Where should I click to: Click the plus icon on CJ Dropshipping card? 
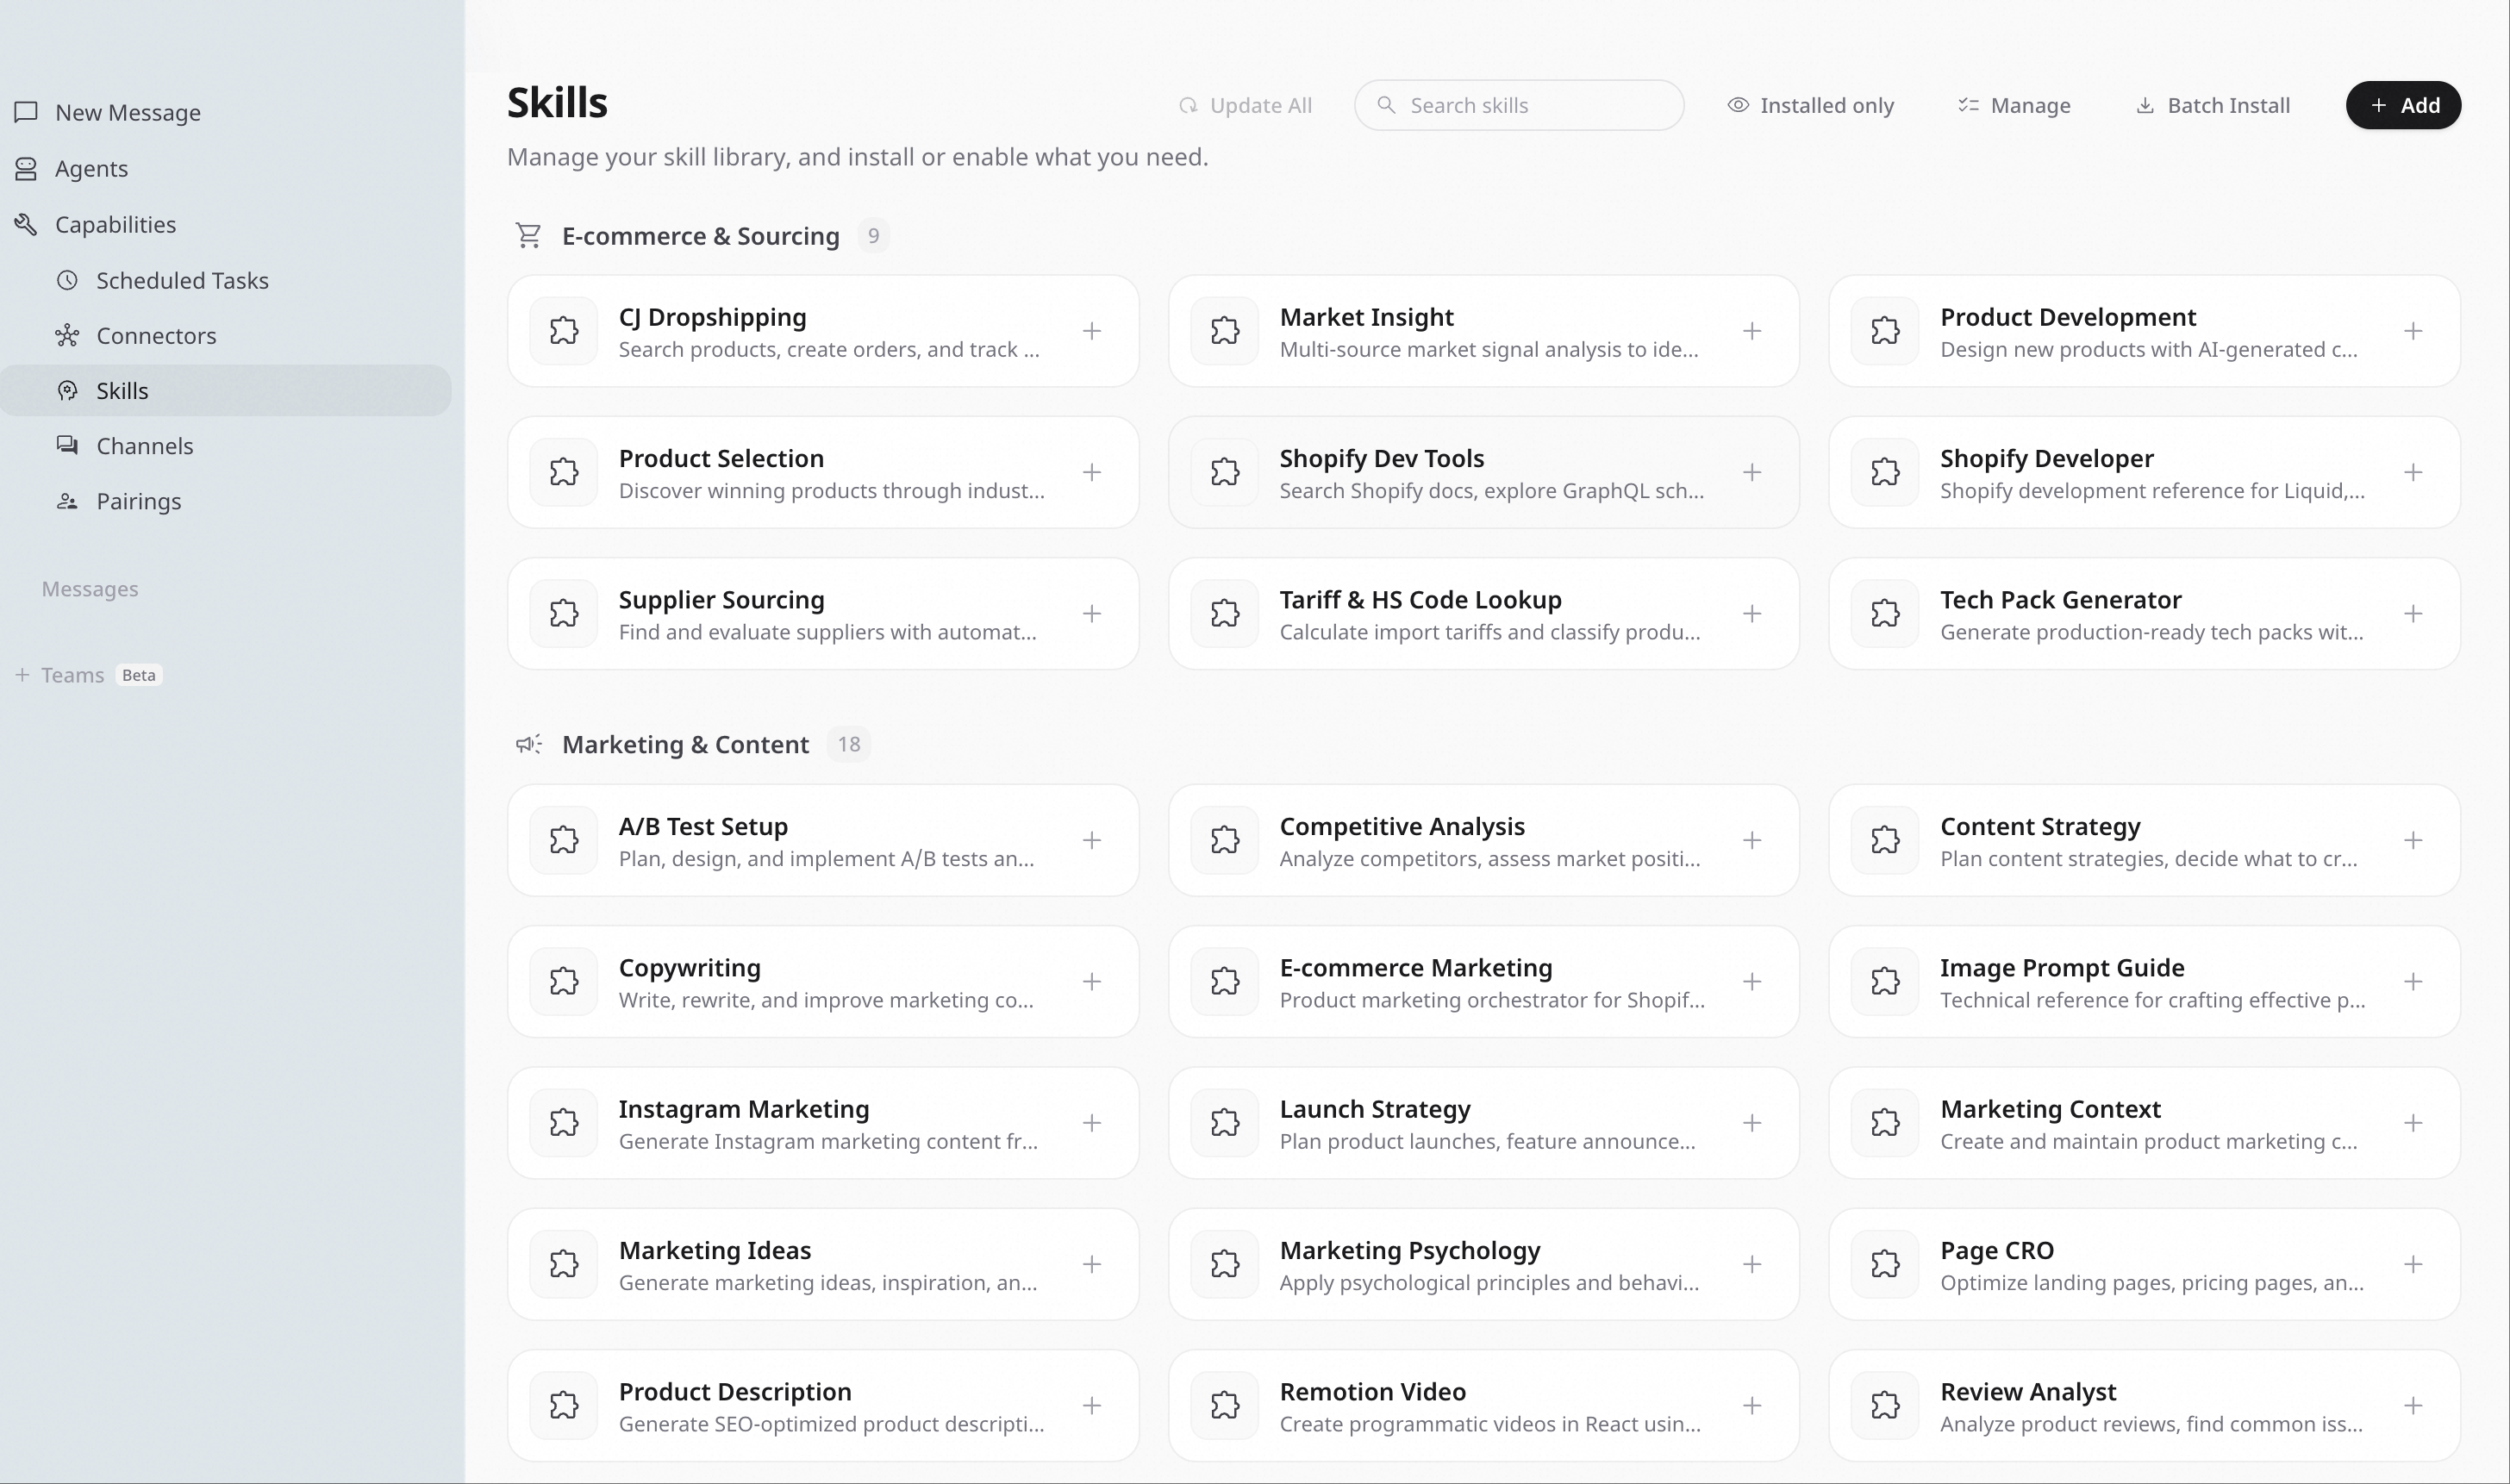click(1091, 331)
